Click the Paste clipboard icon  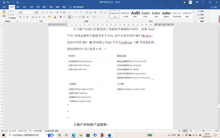(4, 13)
